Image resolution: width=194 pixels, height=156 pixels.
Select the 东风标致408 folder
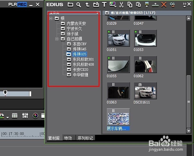(83, 64)
